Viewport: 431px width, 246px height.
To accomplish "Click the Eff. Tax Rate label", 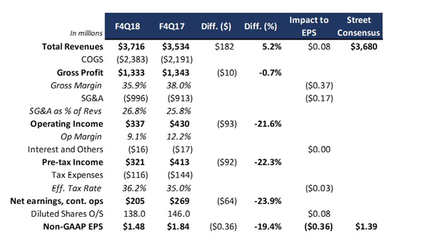I will (x=76, y=188).
